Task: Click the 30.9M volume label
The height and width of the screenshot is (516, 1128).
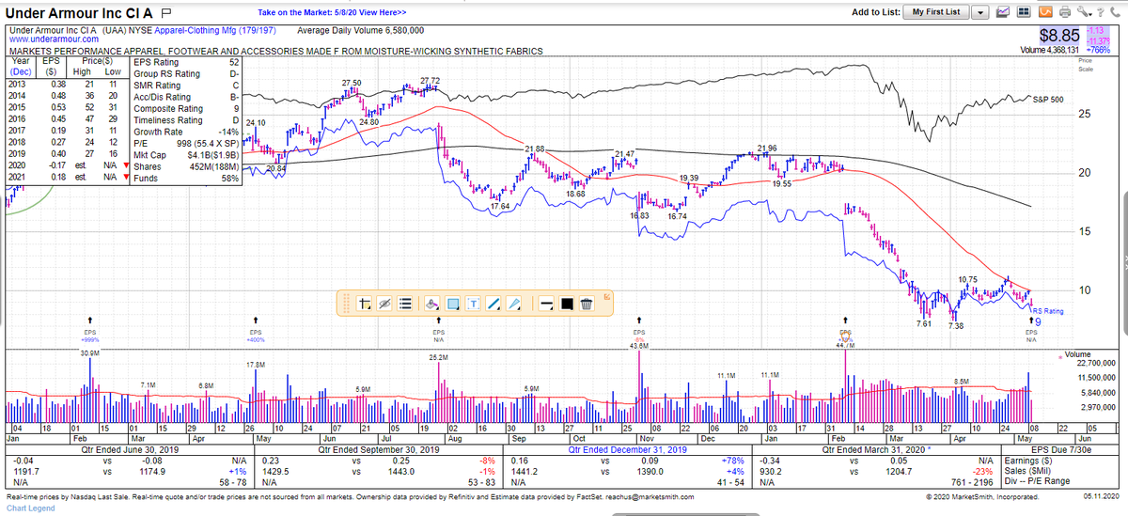Action: pos(90,352)
